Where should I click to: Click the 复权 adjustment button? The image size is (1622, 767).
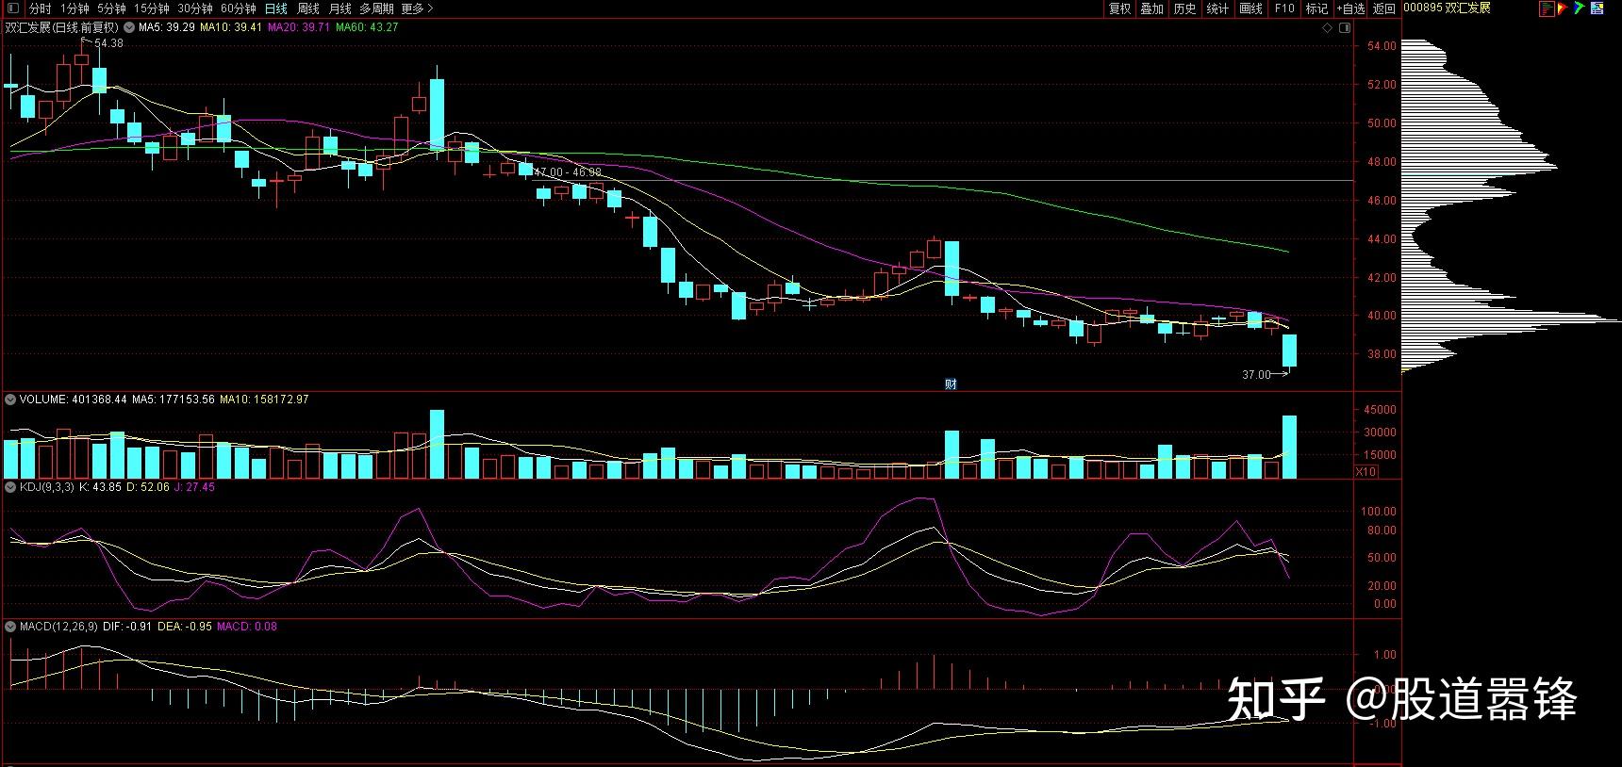point(1119,8)
